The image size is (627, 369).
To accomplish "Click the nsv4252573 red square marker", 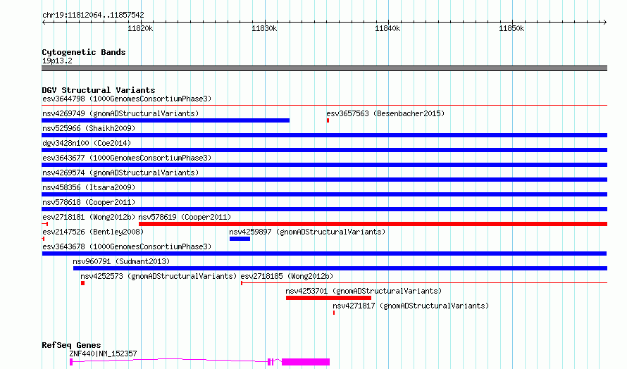I will point(82,283).
